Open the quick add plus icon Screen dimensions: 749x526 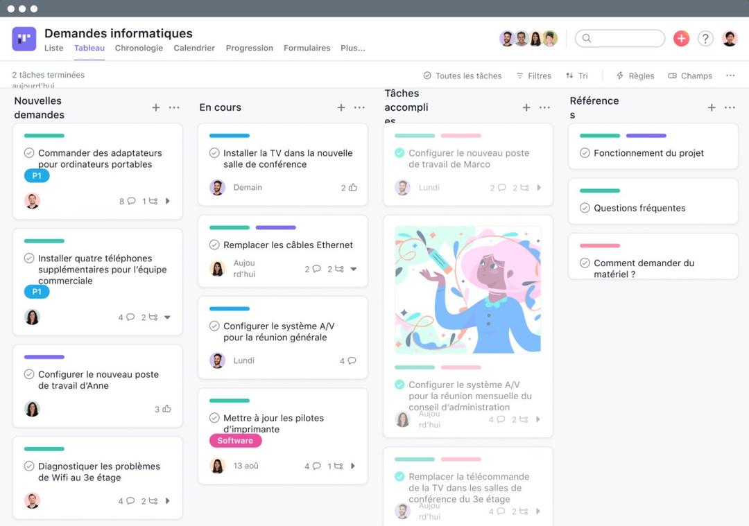(681, 38)
